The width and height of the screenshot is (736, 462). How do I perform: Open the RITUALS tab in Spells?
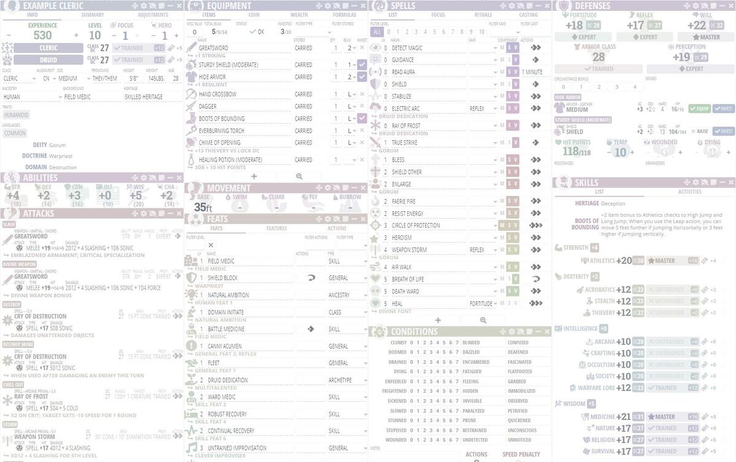click(x=483, y=15)
